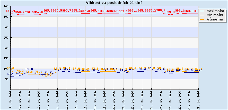
Task: Click the dark blue line swatch beside Minimální
Action: click(x=202, y=15)
